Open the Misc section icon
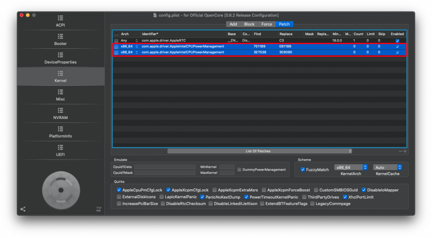Viewport: 432px width, 238px height. click(60, 91)
